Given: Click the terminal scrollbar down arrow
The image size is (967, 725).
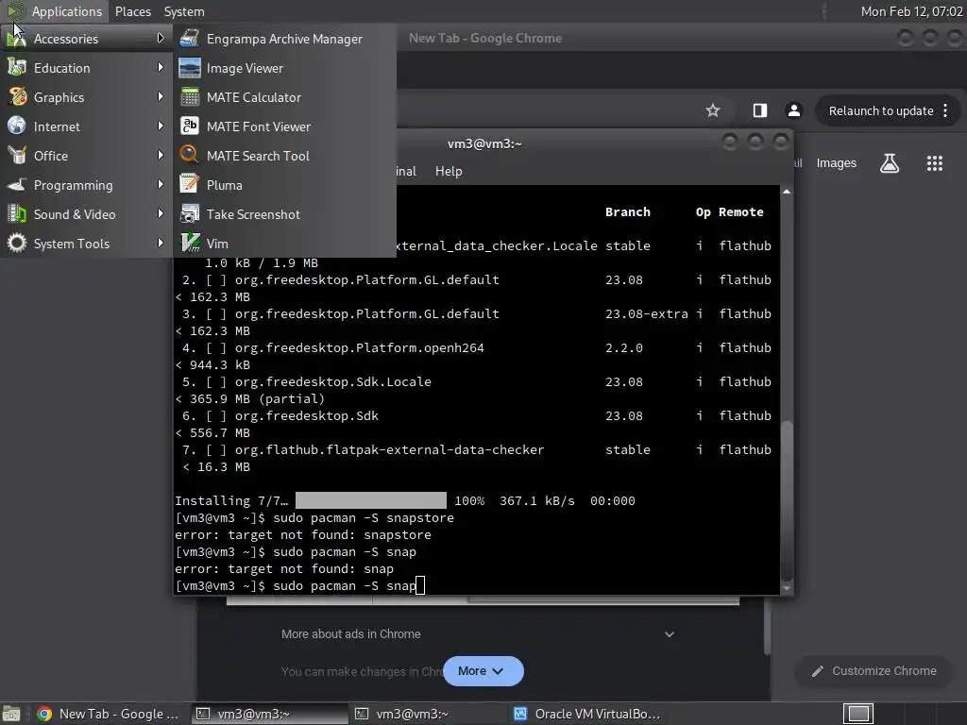Looking at the screenshot, I should coord(787,588).
